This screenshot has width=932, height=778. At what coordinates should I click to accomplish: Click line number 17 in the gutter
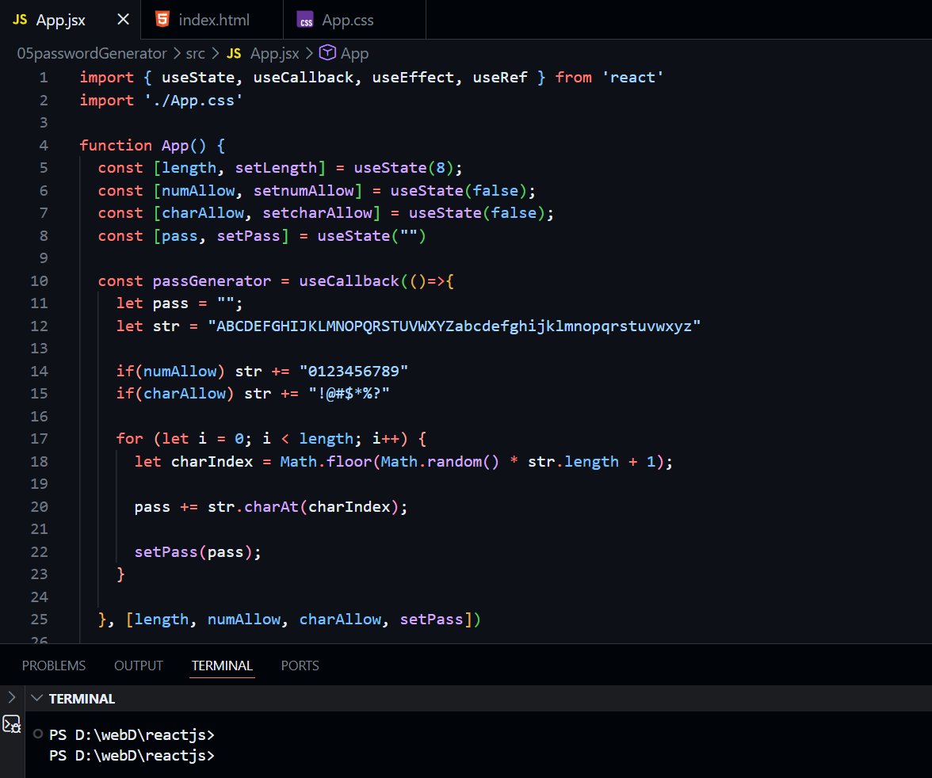coord(40,439)
